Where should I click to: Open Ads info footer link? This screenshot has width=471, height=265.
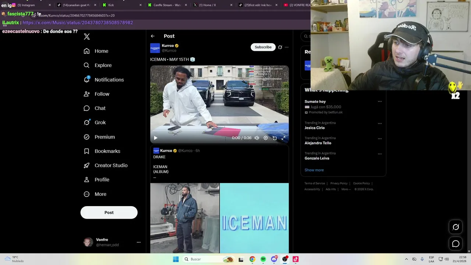pos(331,189)
